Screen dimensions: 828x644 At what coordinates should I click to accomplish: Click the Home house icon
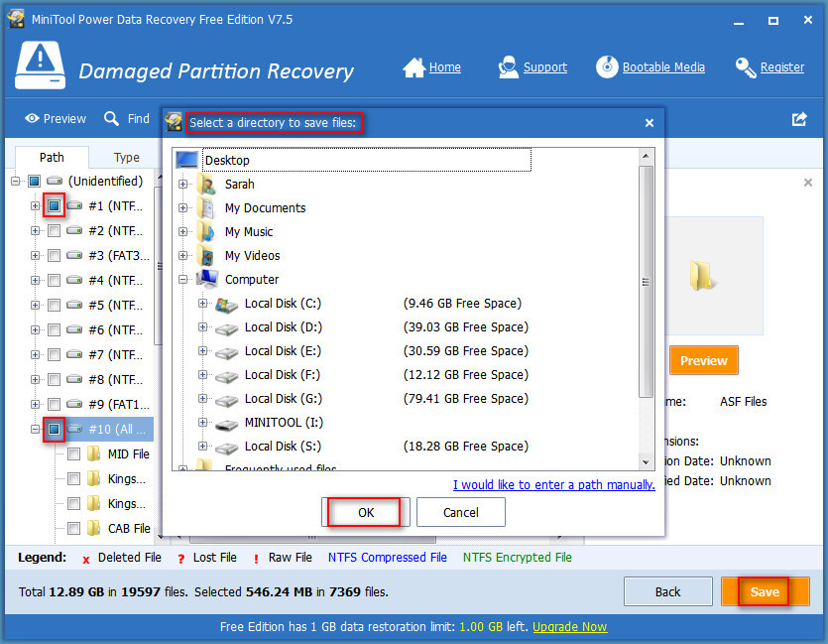[414, 67]
